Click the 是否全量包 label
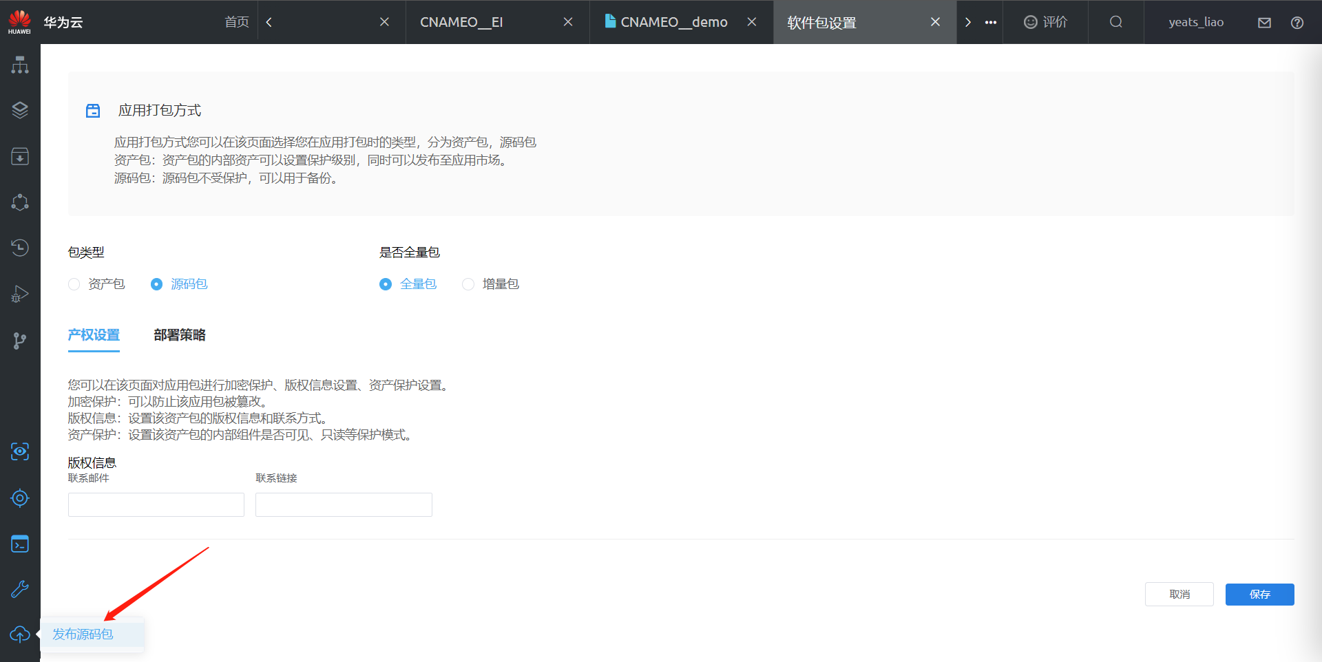 tap(410, 253)
